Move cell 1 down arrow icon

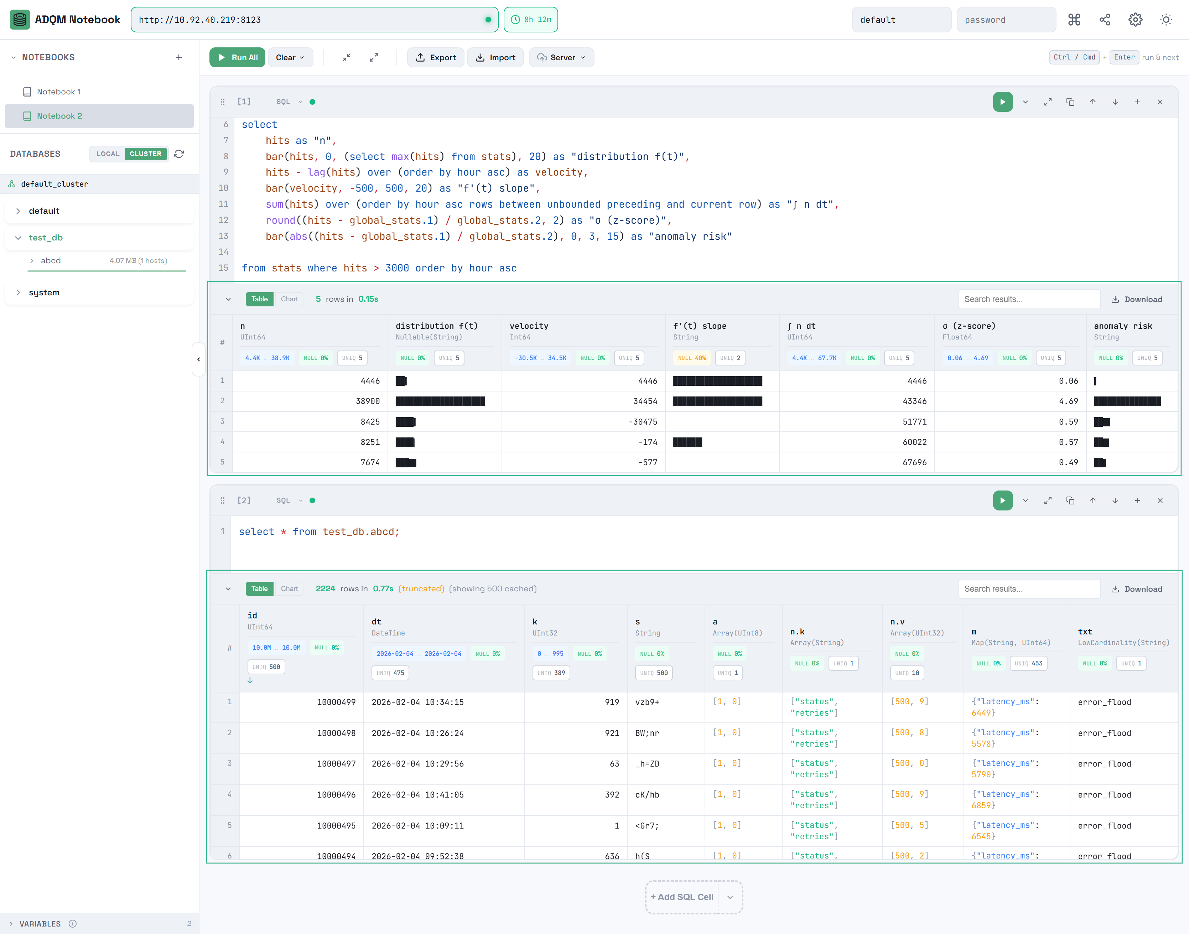(1115, 102)
